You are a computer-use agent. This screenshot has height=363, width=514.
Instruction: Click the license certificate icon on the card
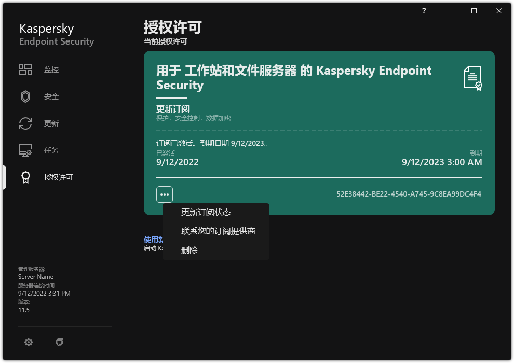point(470,77)
